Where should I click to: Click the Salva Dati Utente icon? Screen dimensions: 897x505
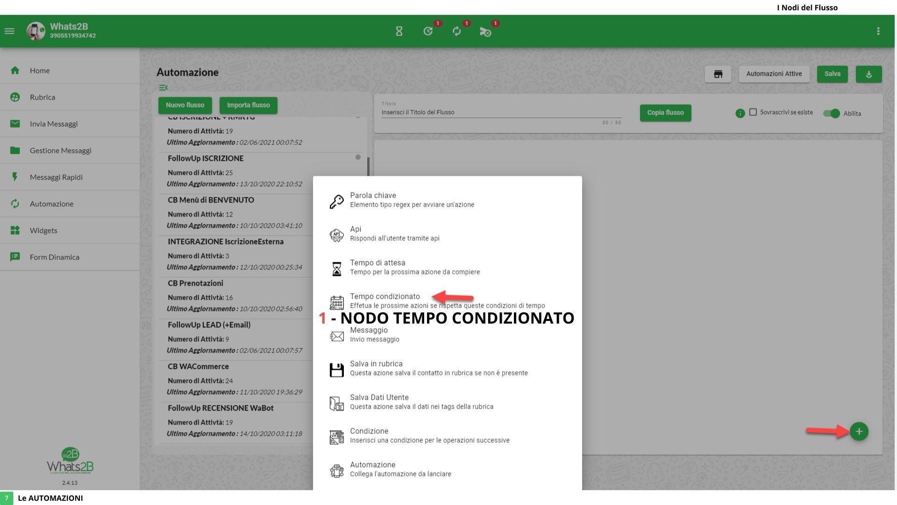[x=336, y=404]
